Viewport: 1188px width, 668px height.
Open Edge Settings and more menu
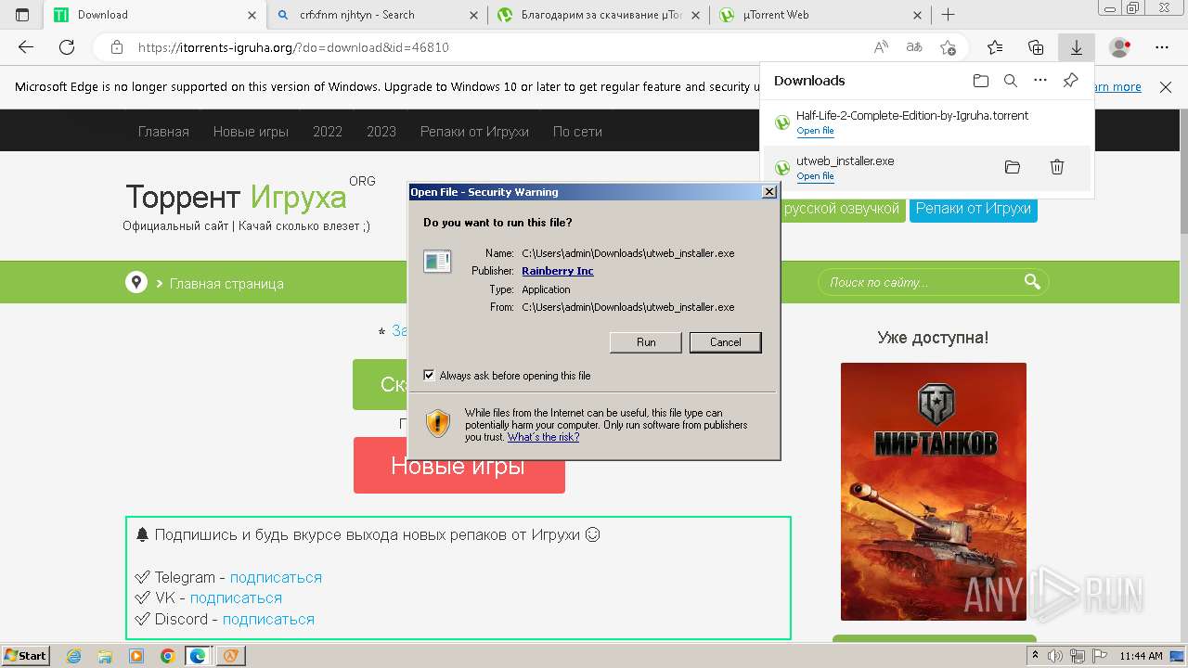(x=1162, y=47)
